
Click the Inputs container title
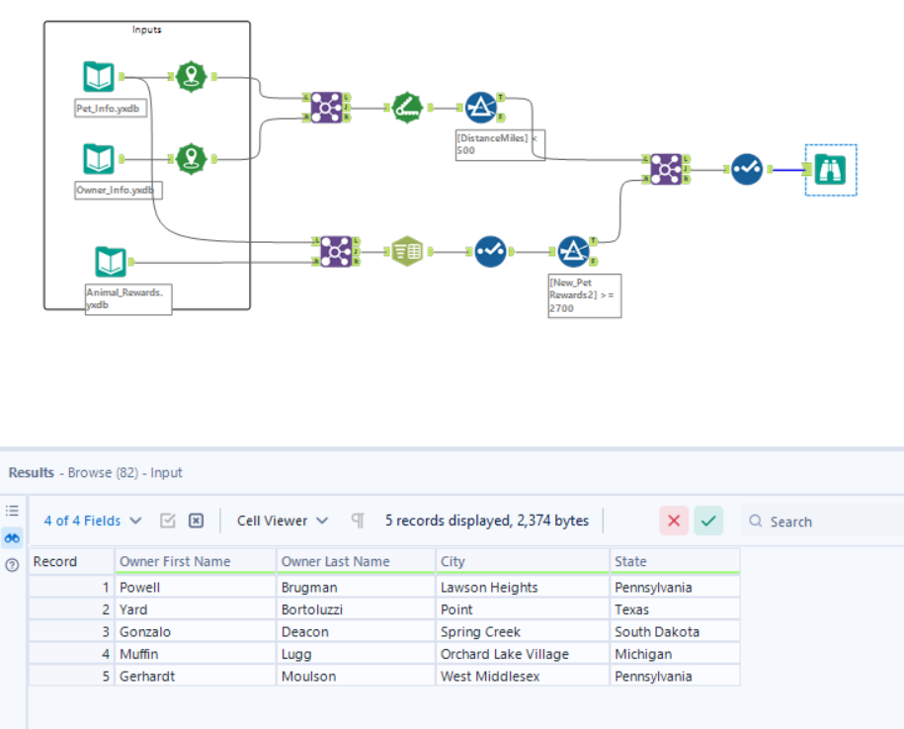point(146,30)
